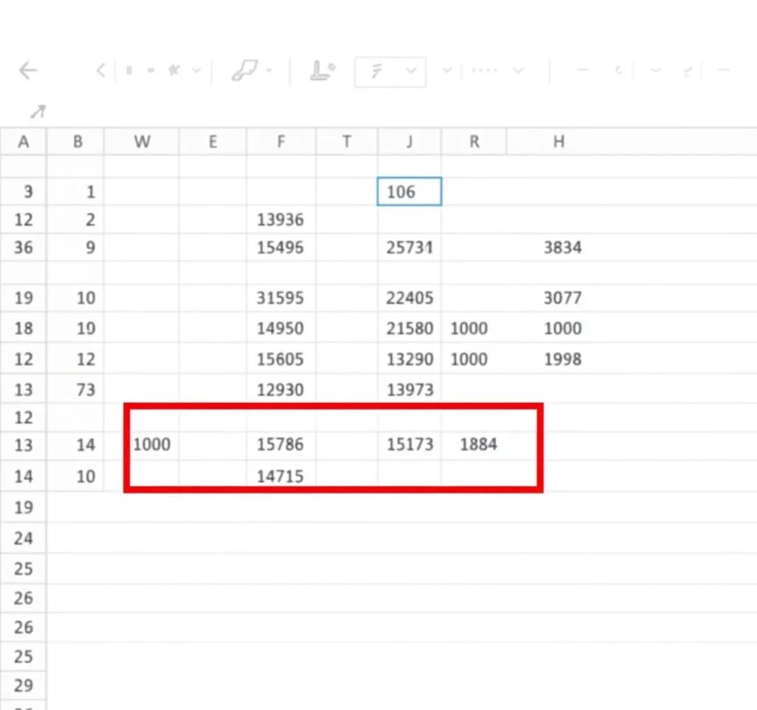Select the row header labeled 36
This screenshot has height=710, width=757.
click(x=24, y=248)
